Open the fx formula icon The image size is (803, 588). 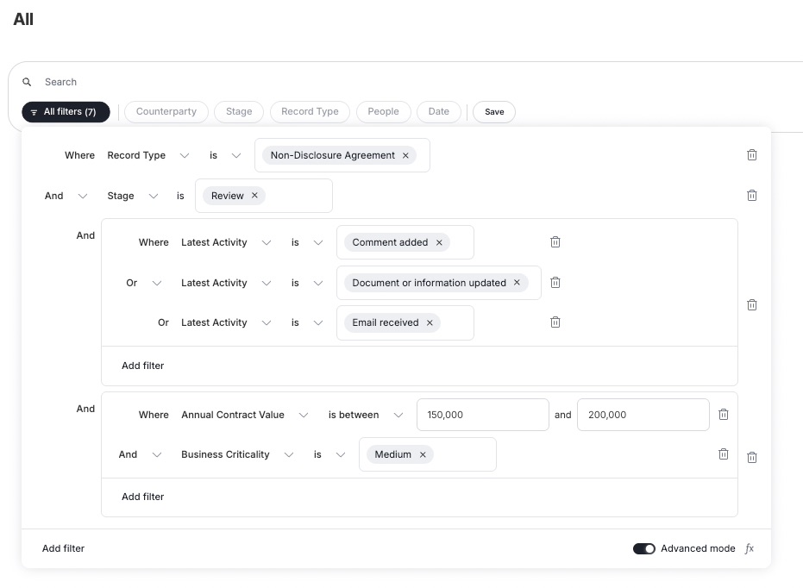pos(750,548)
